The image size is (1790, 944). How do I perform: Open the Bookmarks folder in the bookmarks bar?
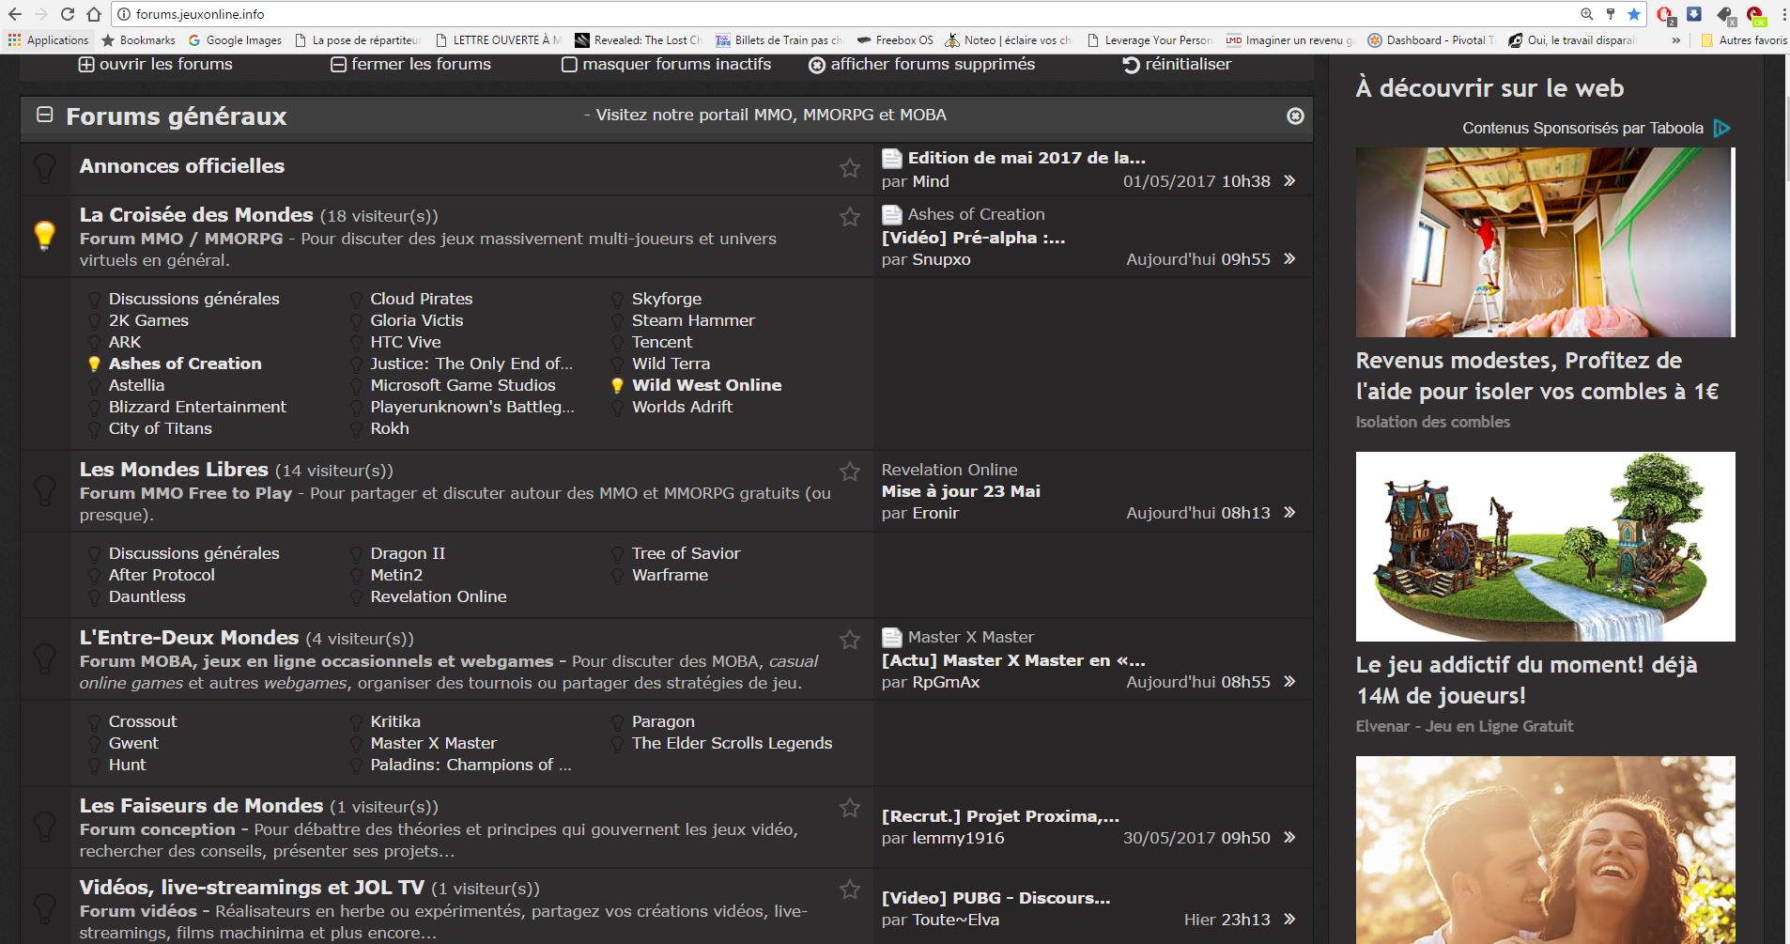(138, 40)
